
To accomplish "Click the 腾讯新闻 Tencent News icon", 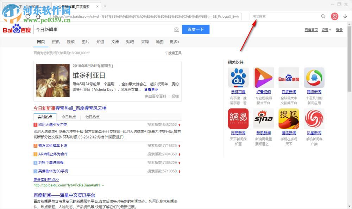I will (314, 77).
